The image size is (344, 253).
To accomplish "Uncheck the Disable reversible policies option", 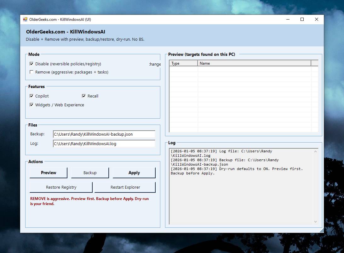I will [x=32, y=64].
